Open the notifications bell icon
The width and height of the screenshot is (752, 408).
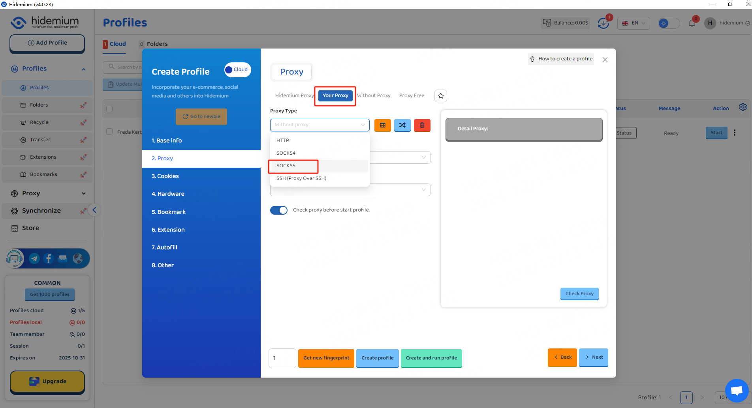(x=692, y=23)
